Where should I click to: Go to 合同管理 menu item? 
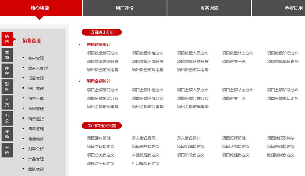(x=36, y=108)
